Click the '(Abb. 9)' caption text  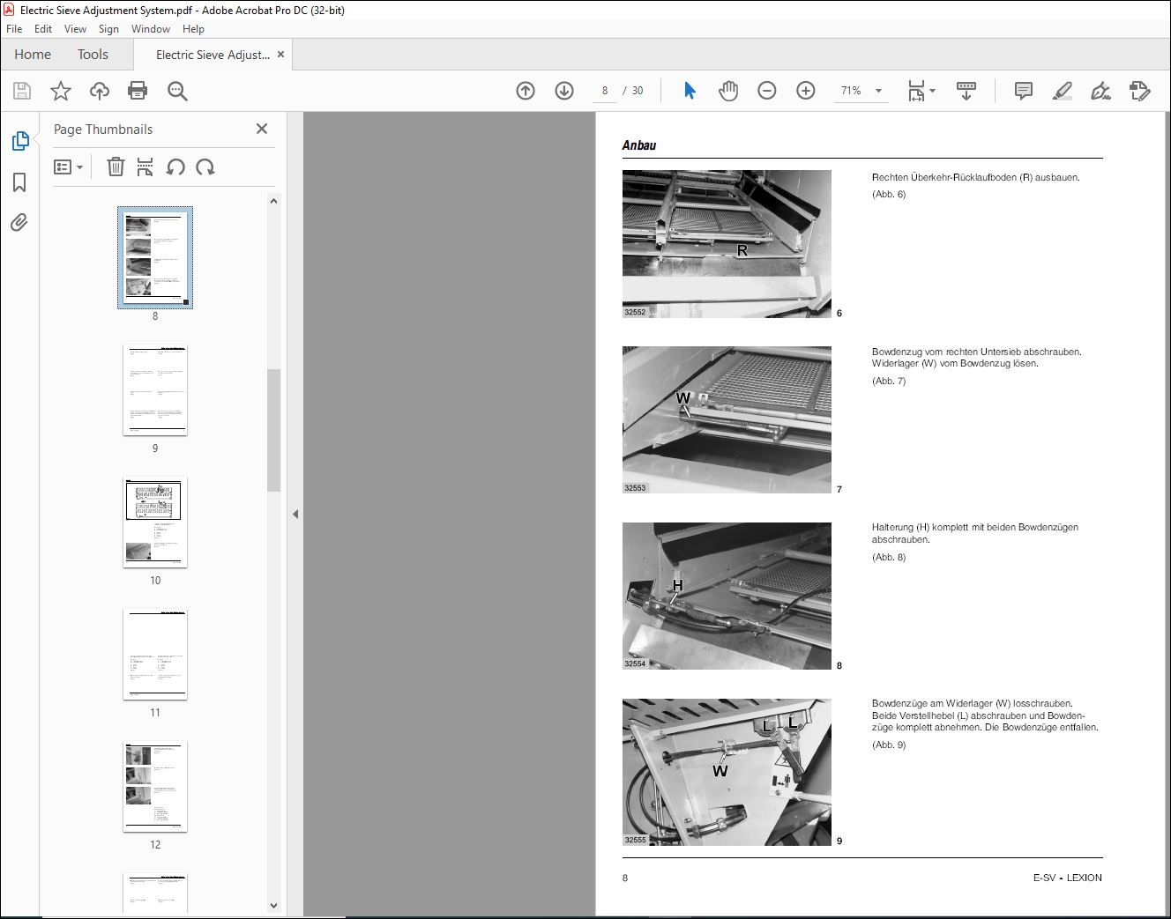click(889, 745)
